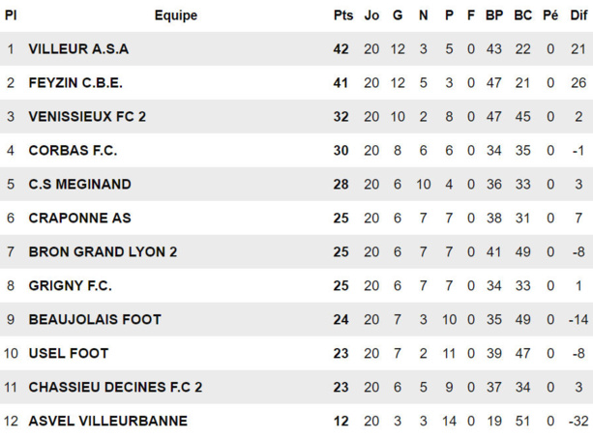
Task: Open CHASSIEU DECINES F.C 2 entry
Action: [x=115, y=387]
